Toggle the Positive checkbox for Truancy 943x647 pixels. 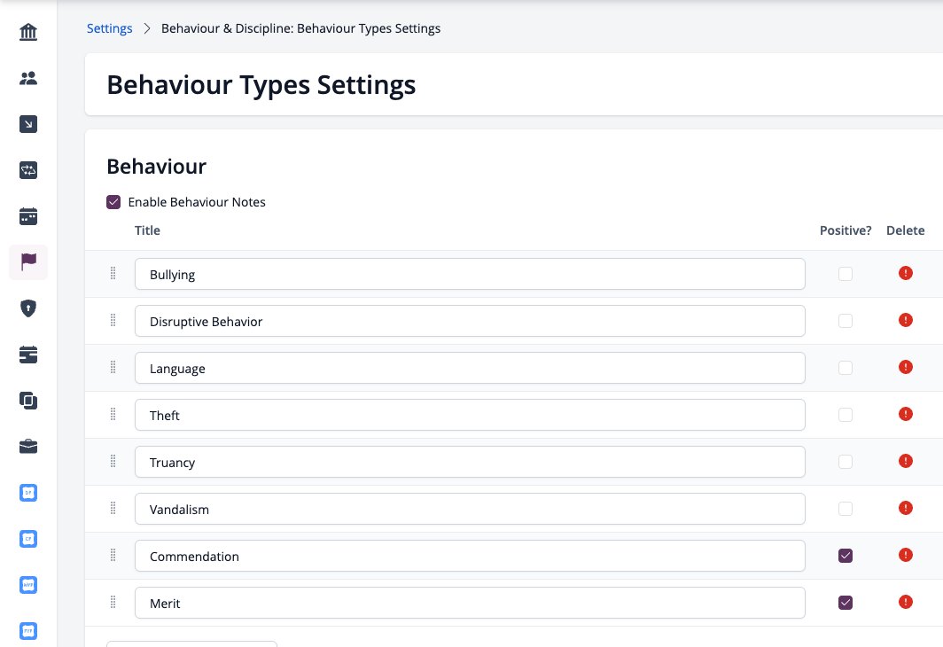tap(845, 462)
